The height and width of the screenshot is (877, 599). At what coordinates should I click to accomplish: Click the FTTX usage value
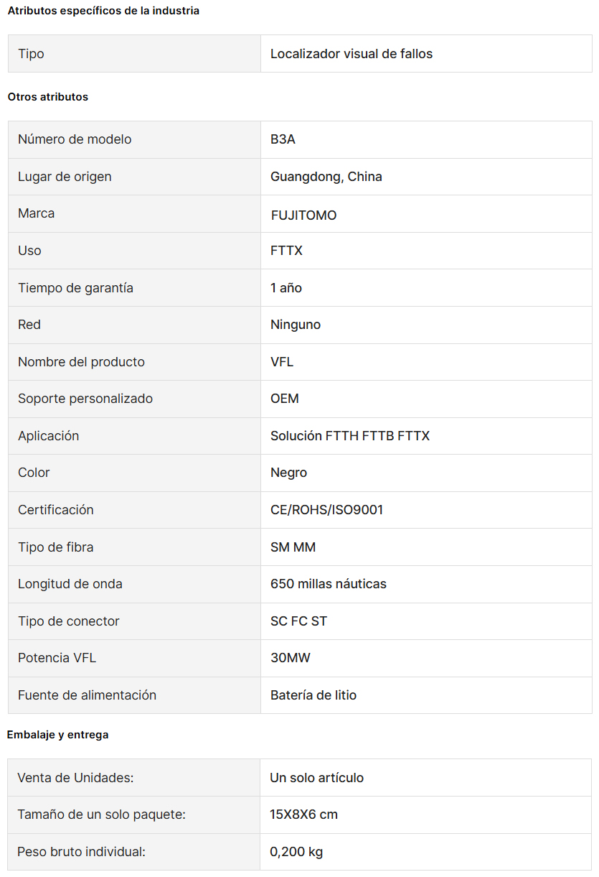pos(286,251)
